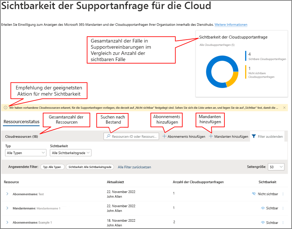The height and width of the screenshot is (229, 292).
Task: Toggle the Nicht sichtbar eye icon for Test
Action: pos(254,193)
